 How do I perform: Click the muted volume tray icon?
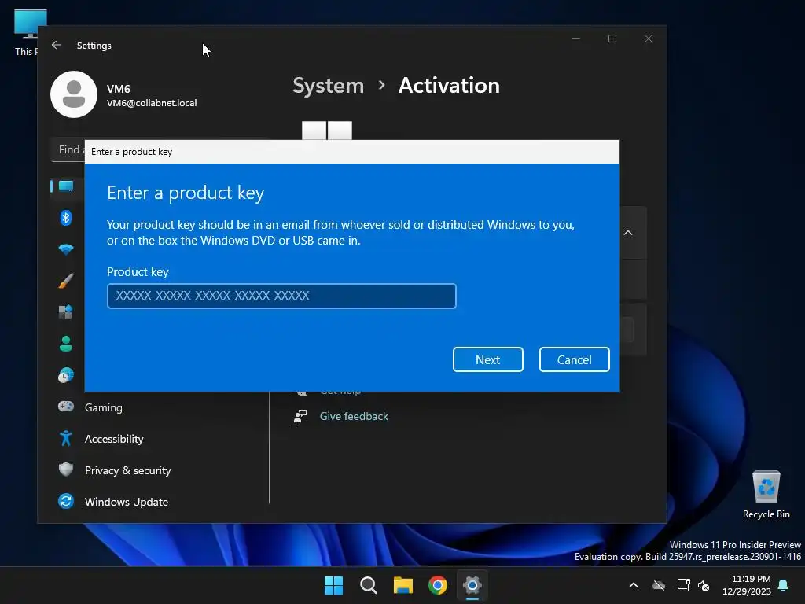pyautogui.click(x=704, y=585)
